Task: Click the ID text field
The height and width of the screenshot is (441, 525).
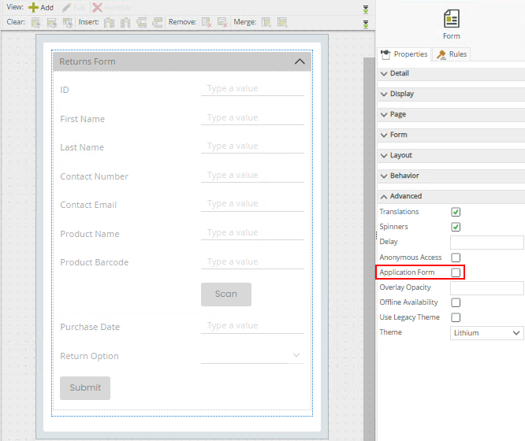Action: [252, 89]
